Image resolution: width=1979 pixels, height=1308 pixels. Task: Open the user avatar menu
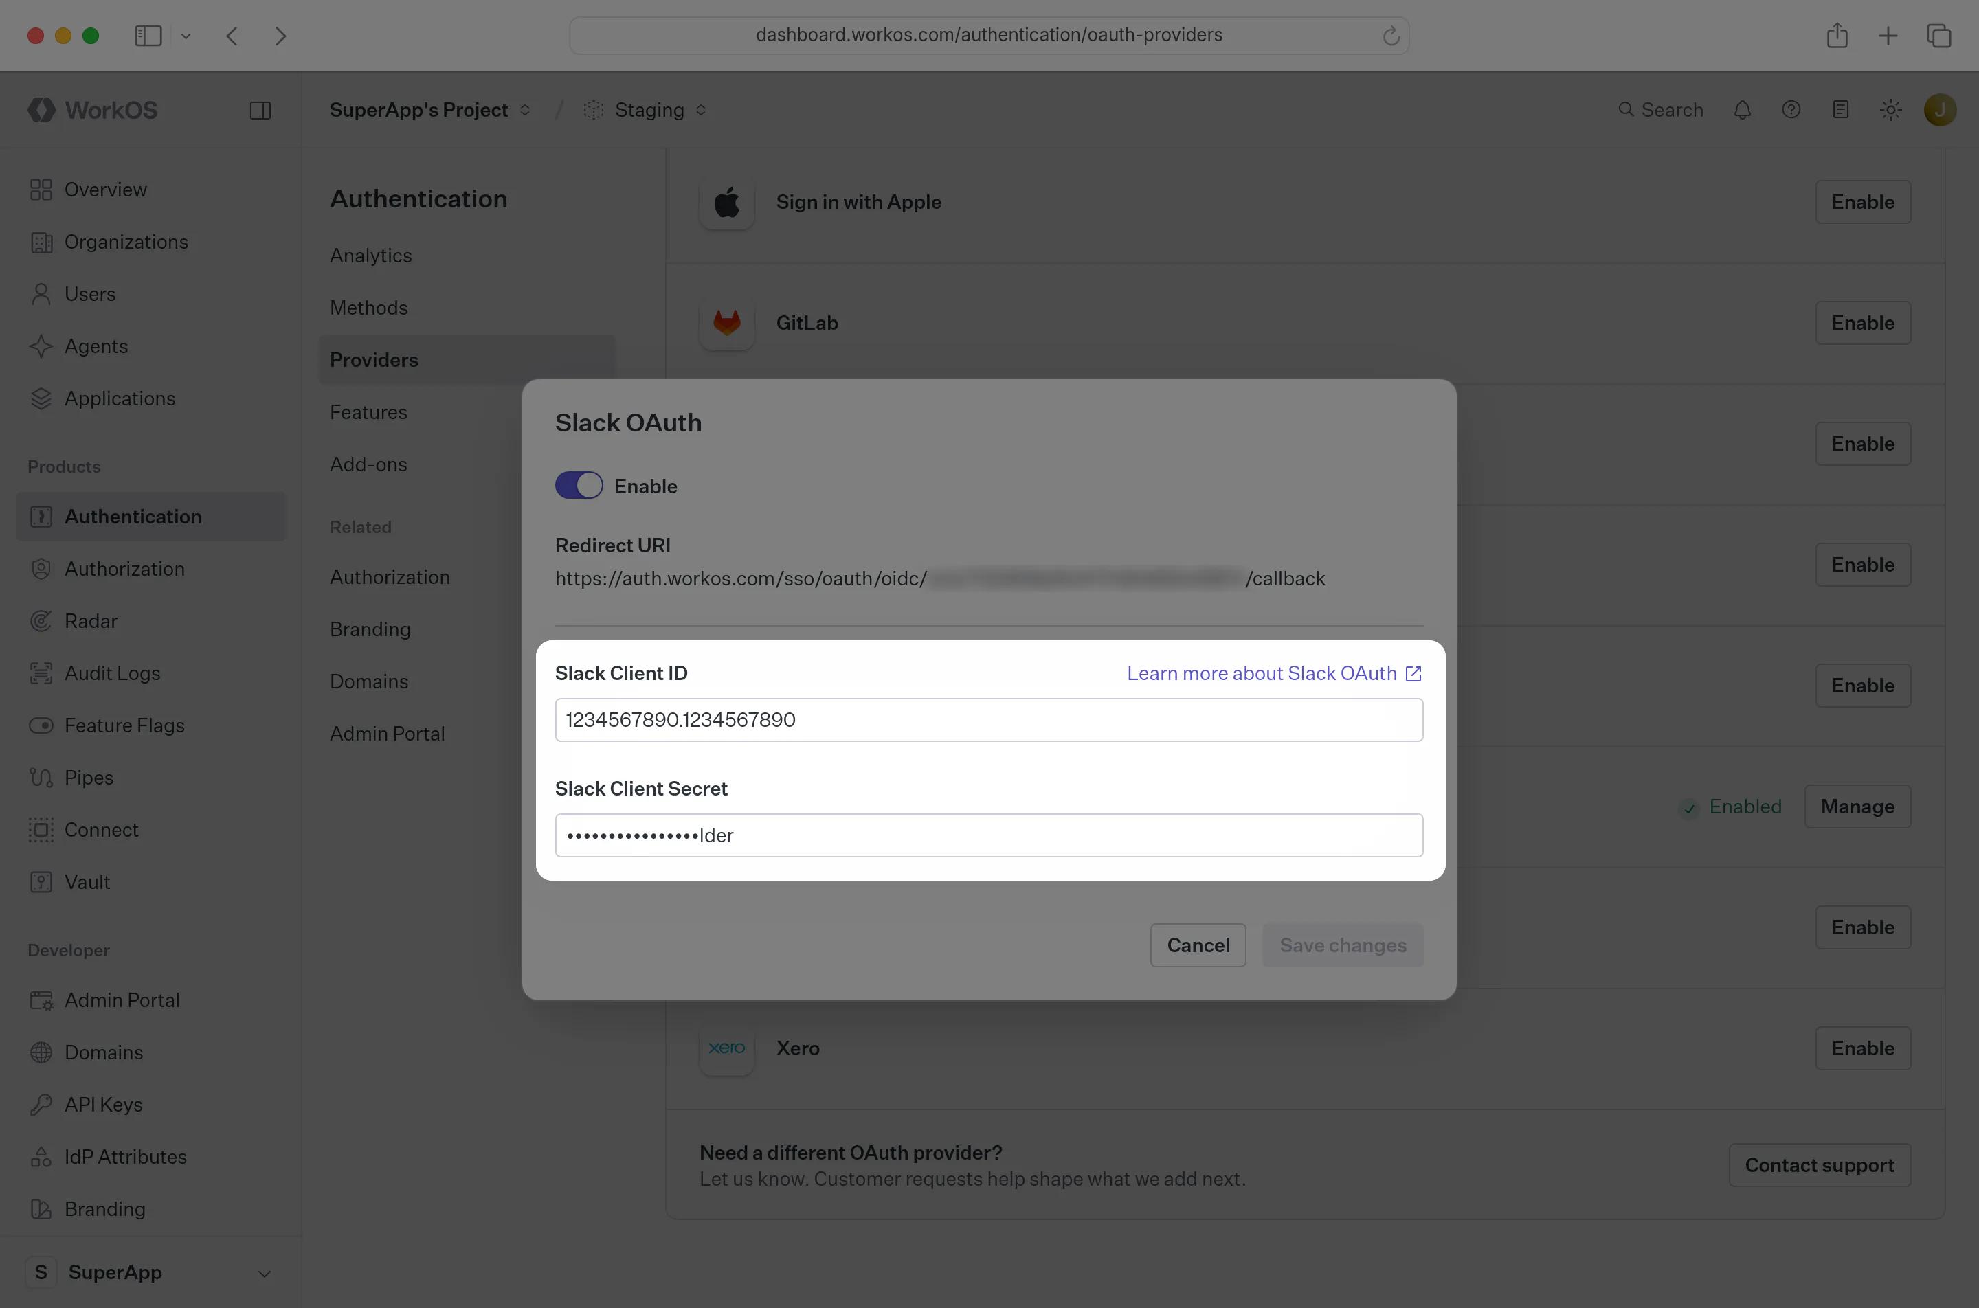[1940, 110]
